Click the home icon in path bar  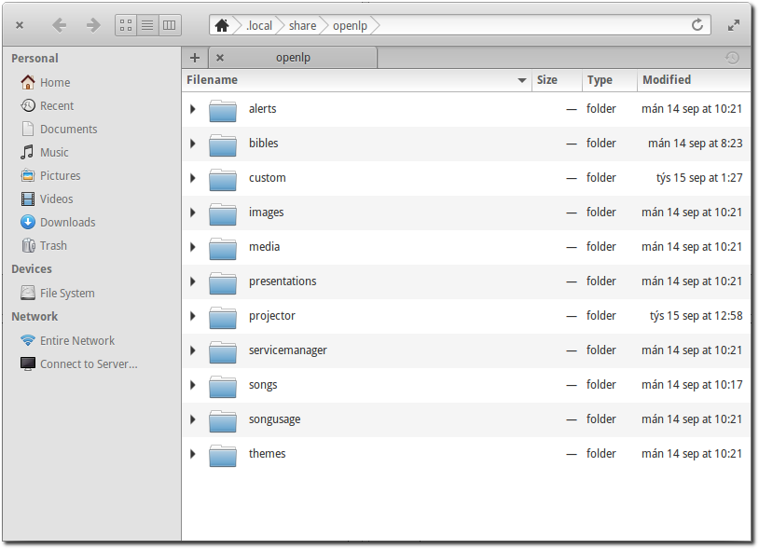pyautogui.click(x=222, y=25)
